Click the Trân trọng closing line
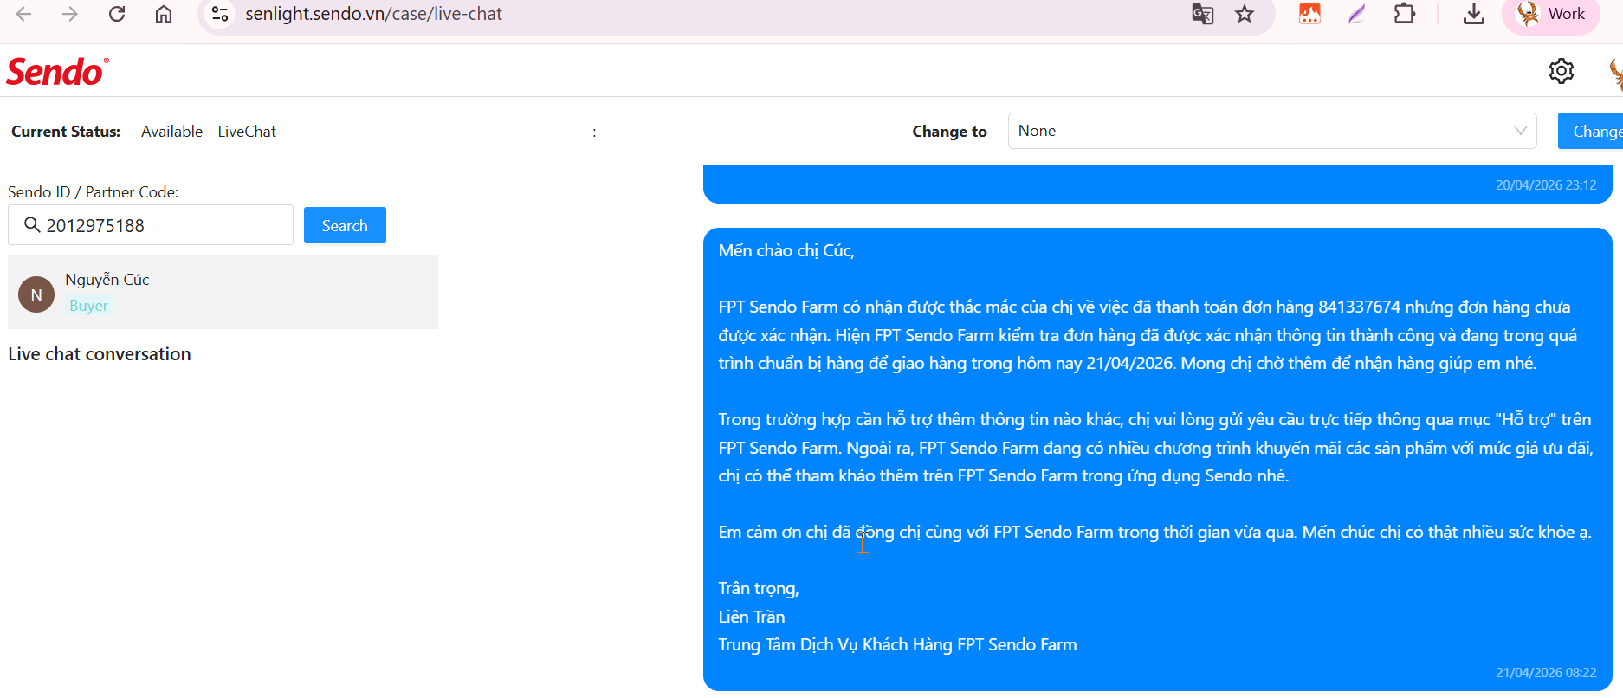This screenshot has width=1623, height=698. [759, 589]
